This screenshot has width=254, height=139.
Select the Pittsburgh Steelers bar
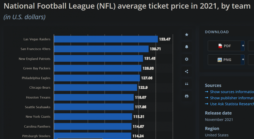tap(93, 136)
